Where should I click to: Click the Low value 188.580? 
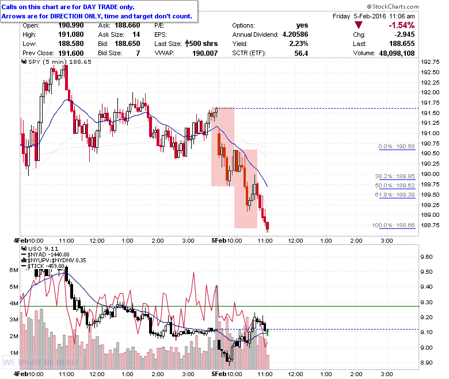(71, 44)
